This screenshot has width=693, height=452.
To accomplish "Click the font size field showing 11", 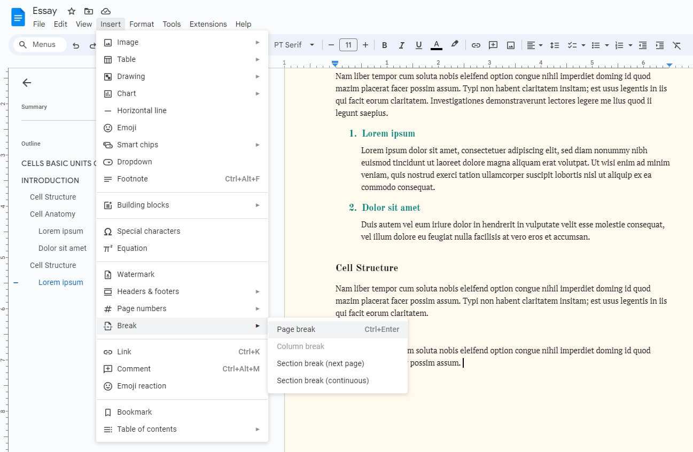I will 348,45.
